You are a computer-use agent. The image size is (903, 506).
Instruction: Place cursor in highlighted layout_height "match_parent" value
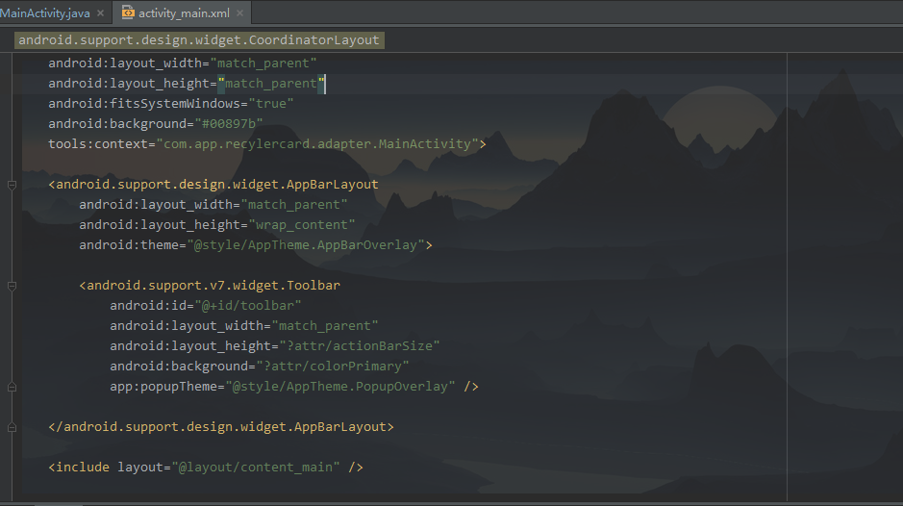click(x=271, y=84)
